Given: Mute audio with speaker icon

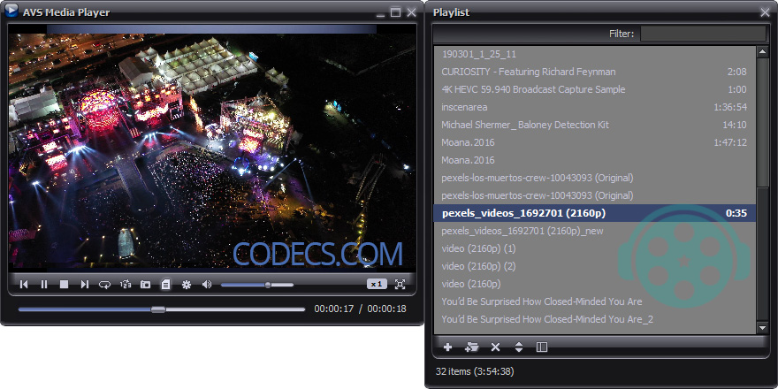Looking at the screenshot, I should coord(207,285).
